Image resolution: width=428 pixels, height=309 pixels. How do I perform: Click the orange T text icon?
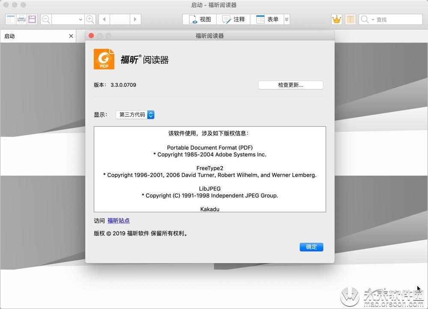[x=351, y=19]
